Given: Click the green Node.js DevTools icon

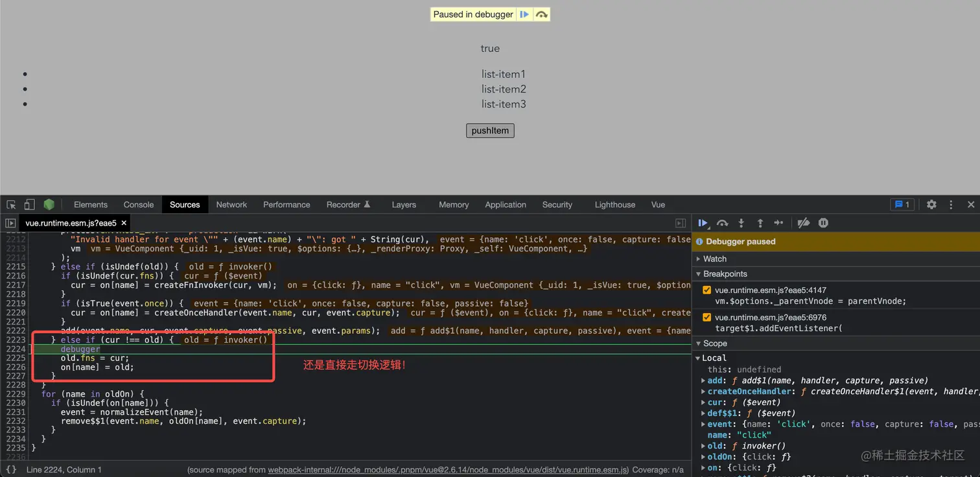Looking at the screenshot, I should click(49, 205).
